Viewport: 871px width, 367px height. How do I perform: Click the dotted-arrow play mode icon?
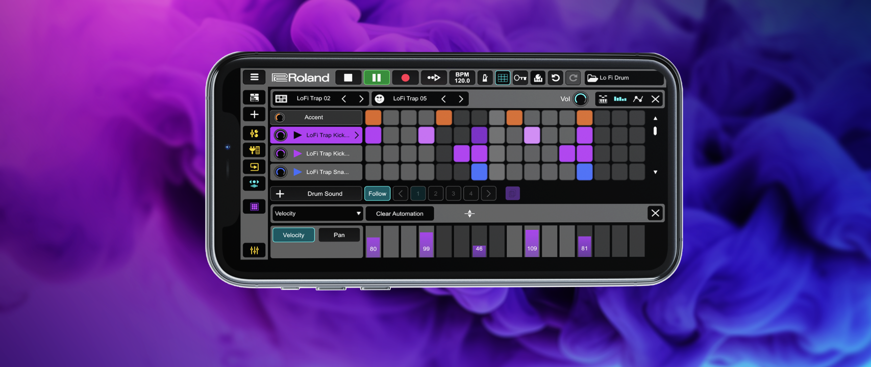point(434,77)
